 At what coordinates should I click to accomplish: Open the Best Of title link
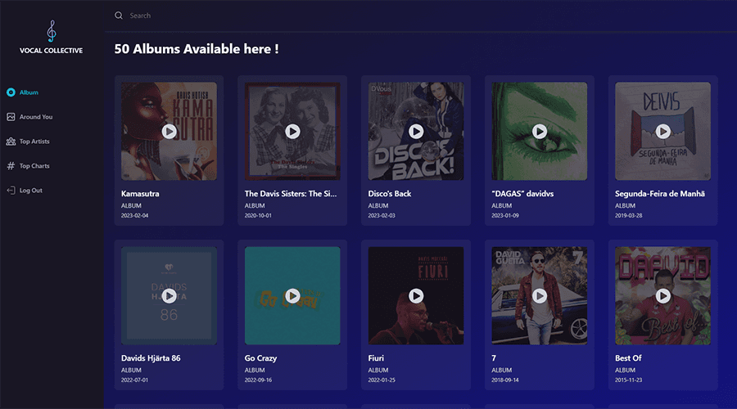[x=628, y=357]
